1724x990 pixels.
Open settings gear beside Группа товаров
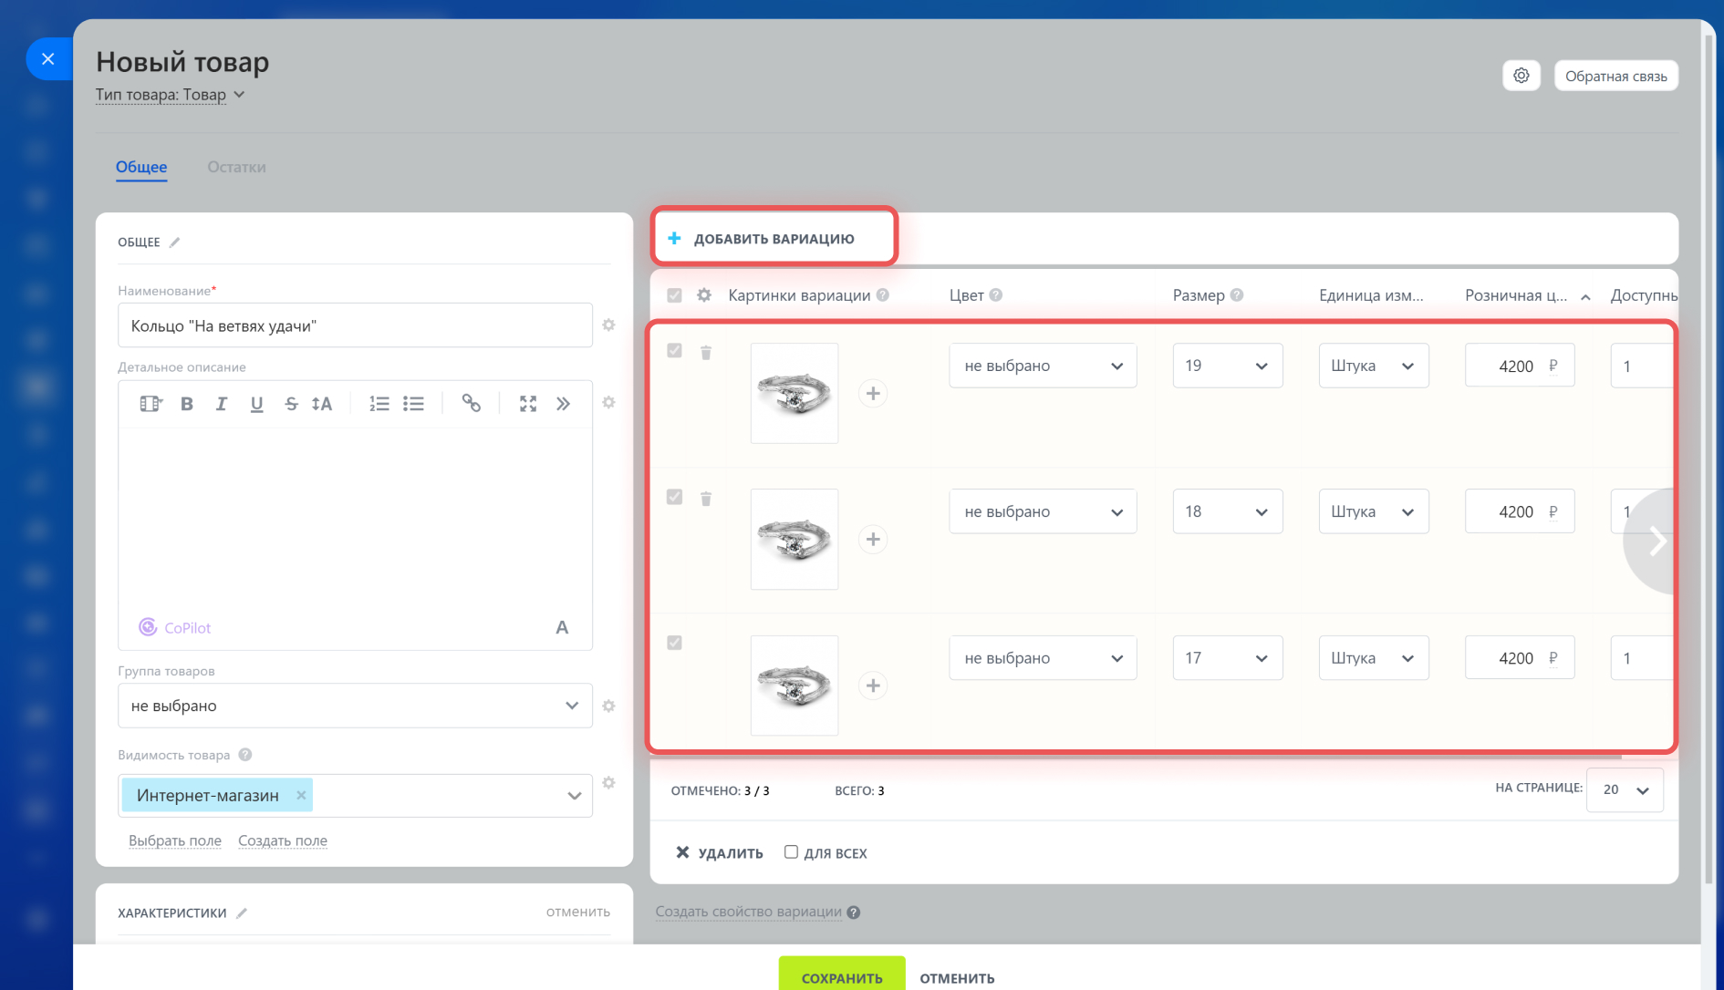608,706
